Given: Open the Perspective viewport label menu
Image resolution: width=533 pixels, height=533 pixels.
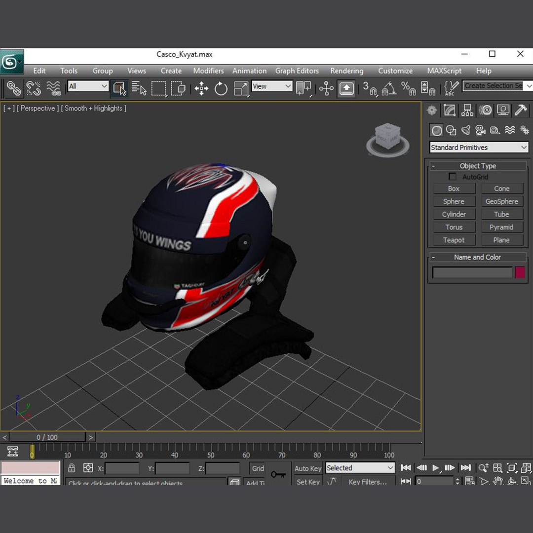Looking at the screenshot, I should (38, 108).
